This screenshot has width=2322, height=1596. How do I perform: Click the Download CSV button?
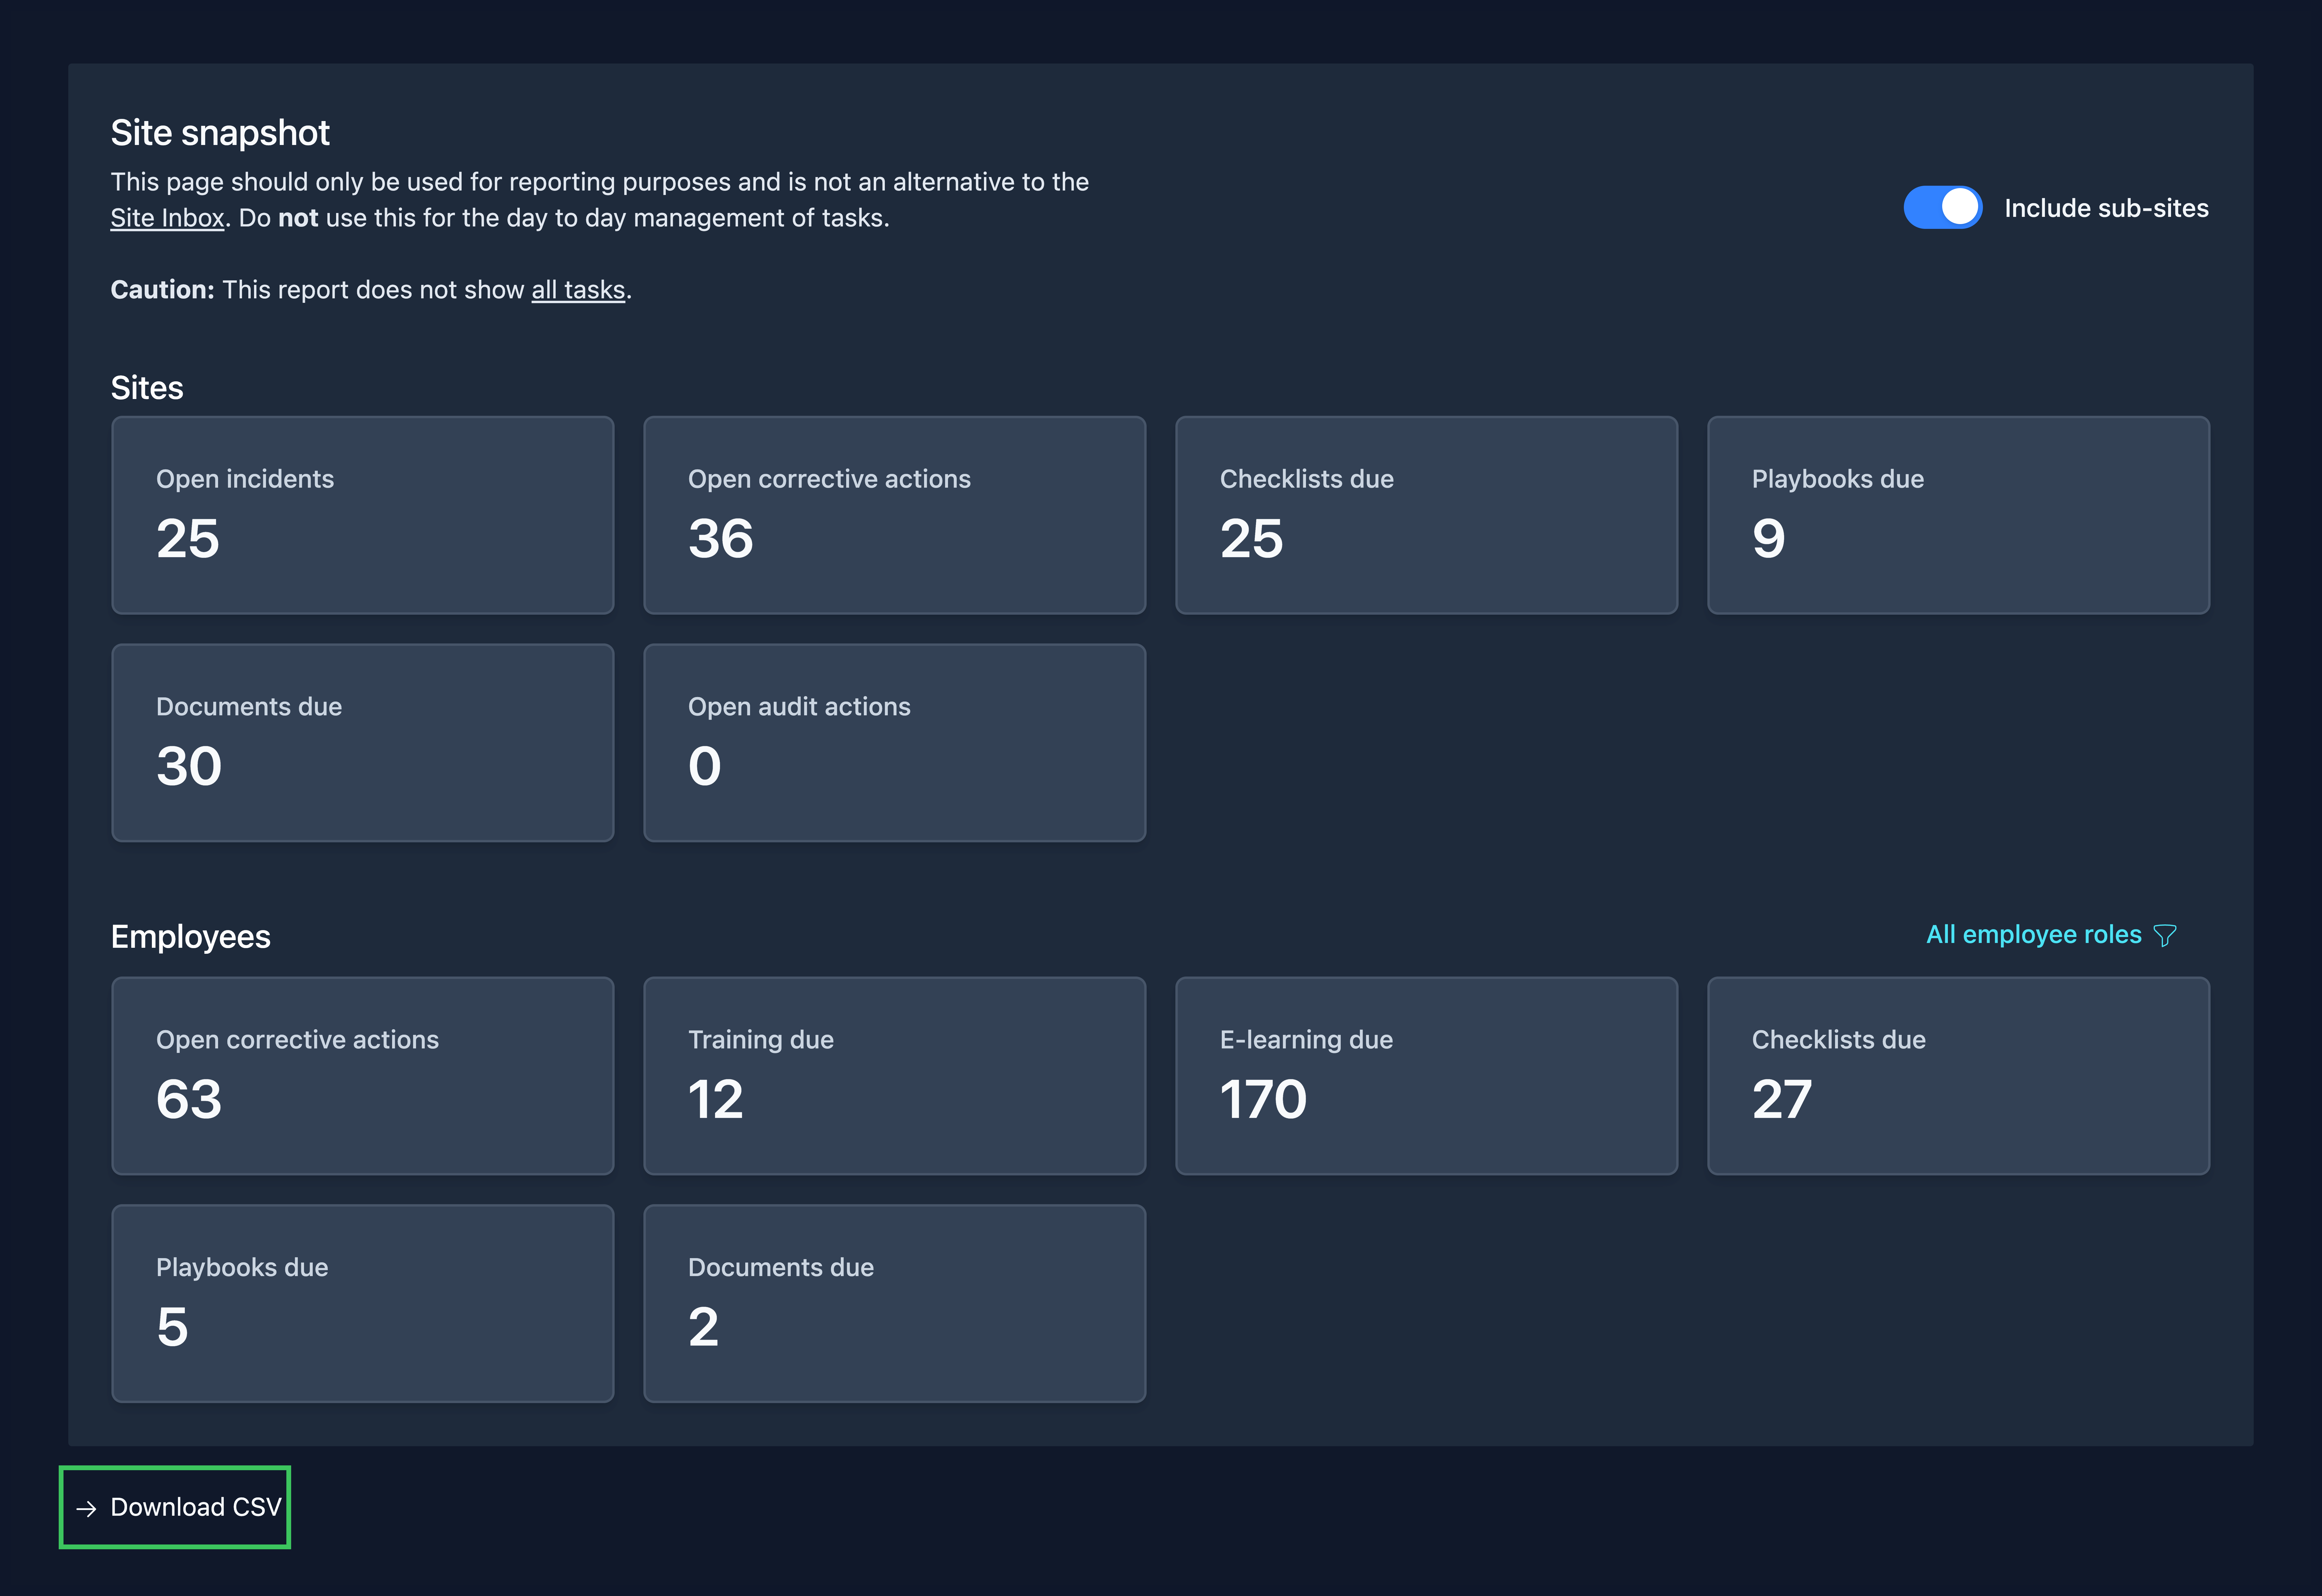(x=175, y=1507)
